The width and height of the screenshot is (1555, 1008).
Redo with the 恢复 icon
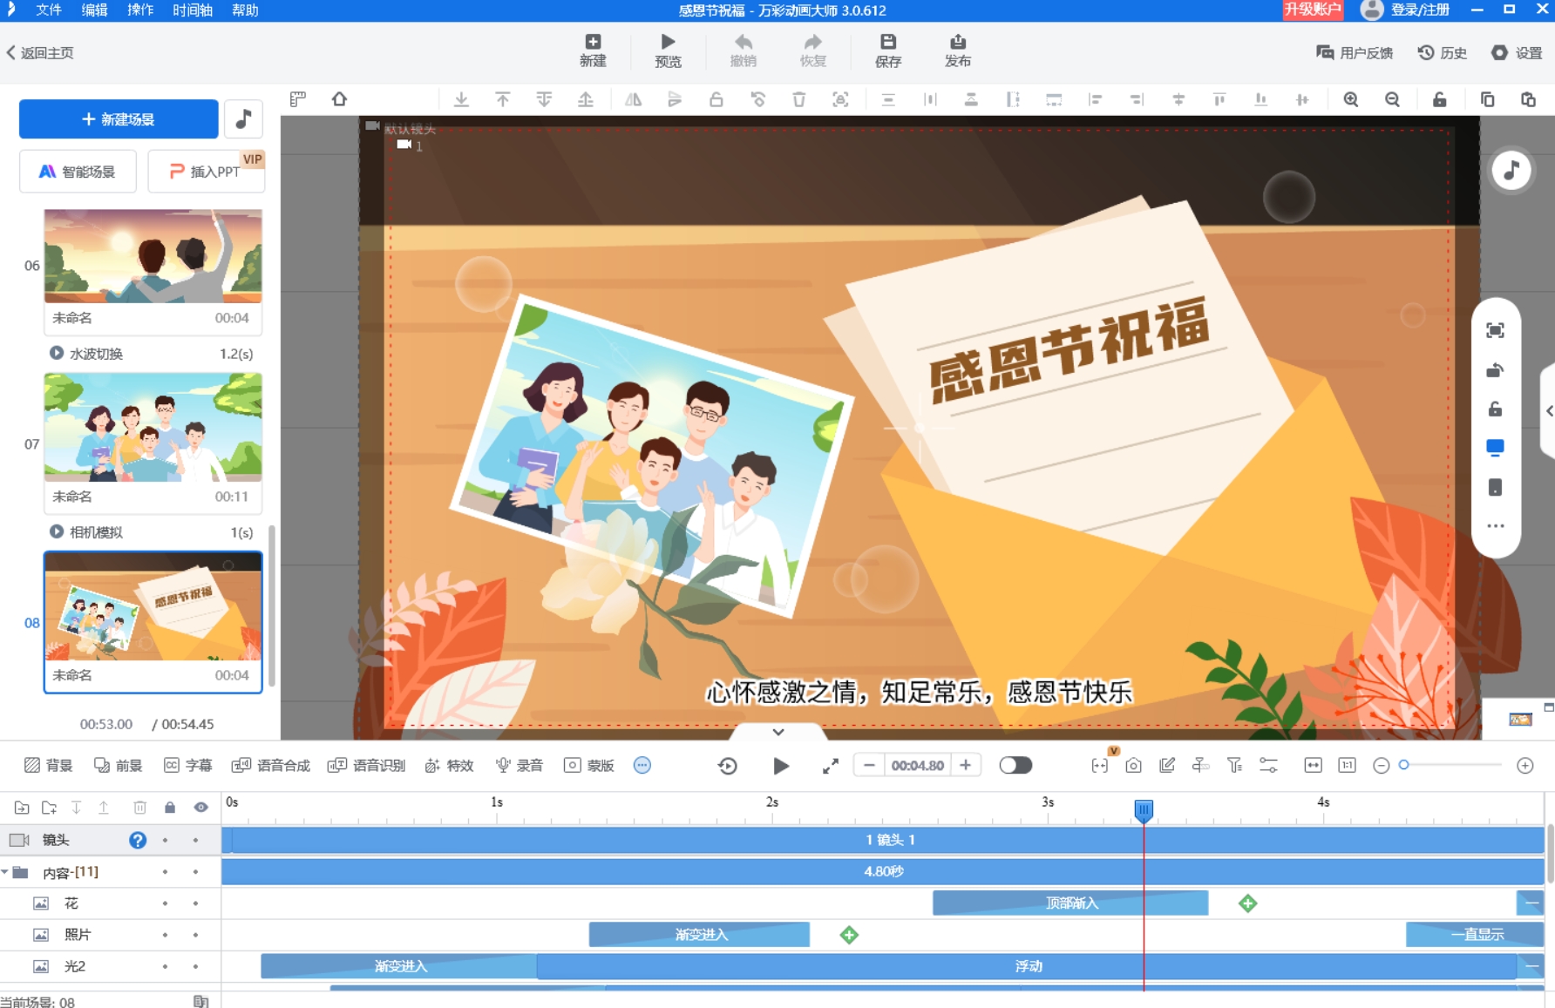812,51
